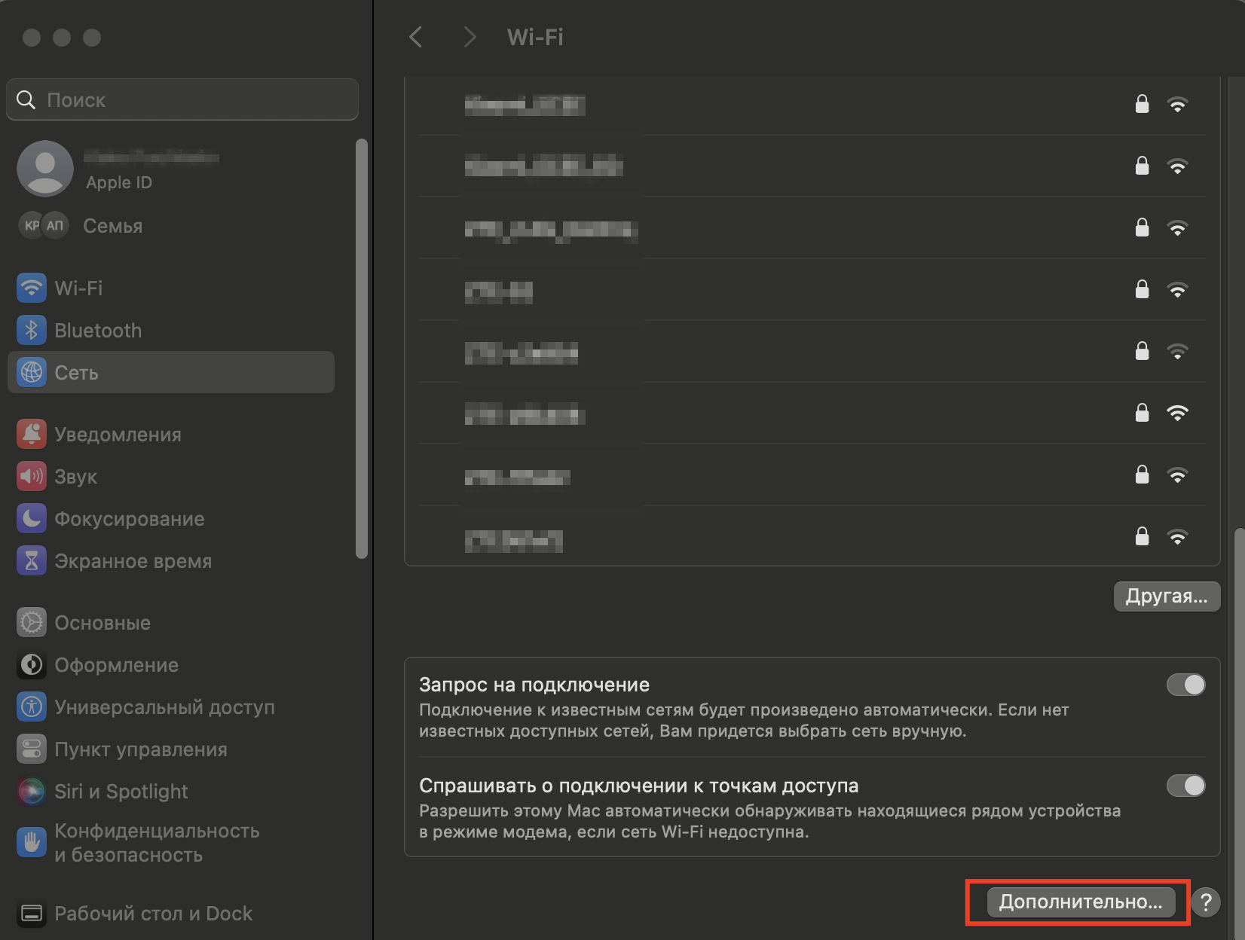Open Дополнительно... advanced settings

[x=1081, y=902]
